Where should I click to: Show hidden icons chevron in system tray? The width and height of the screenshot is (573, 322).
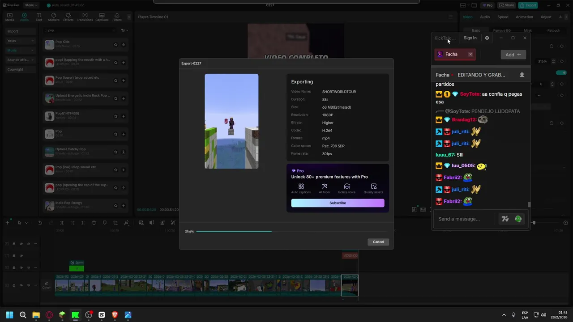(504, 315)
